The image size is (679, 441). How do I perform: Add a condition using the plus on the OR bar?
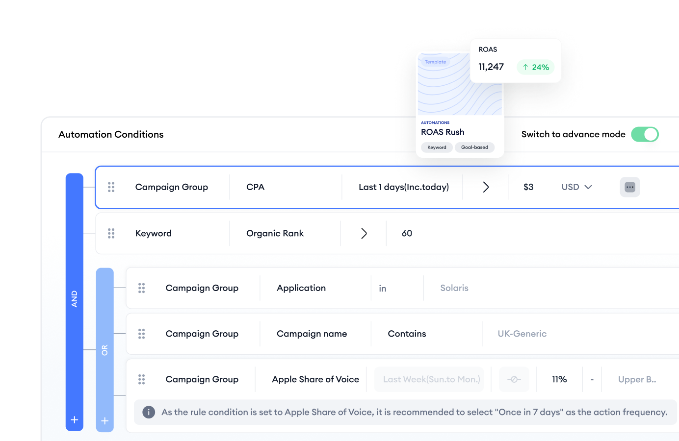click(x=104, y=420)
